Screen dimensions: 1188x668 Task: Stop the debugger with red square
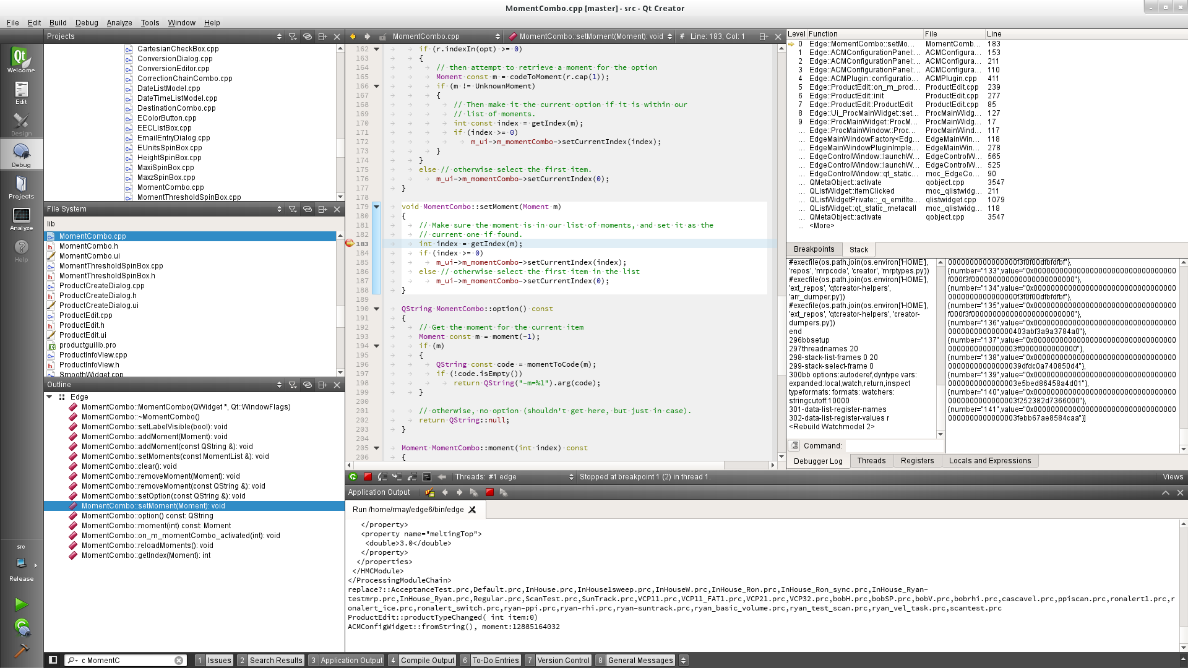pyautogui.click(x=368, y=477)
